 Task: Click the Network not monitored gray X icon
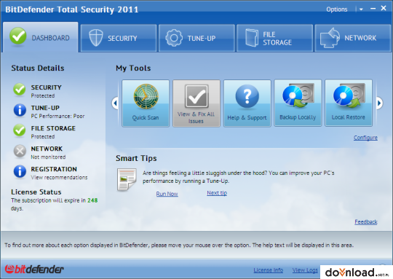click(x=20, y=152)
